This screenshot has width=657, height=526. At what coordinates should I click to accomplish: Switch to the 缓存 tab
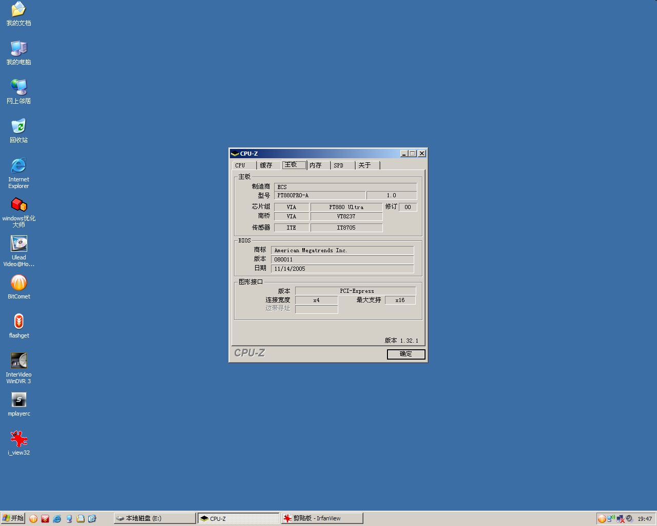(x=268, y=165)
